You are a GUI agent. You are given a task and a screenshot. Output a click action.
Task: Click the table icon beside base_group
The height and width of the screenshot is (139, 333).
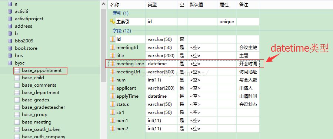tap(17, 115)
